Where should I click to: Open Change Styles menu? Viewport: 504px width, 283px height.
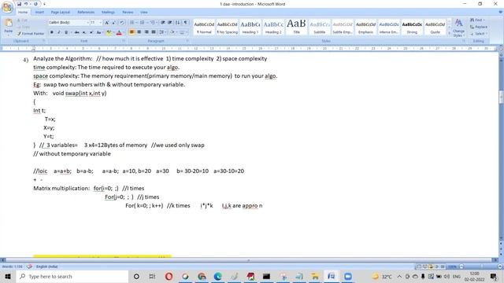[x=458, y=28]
